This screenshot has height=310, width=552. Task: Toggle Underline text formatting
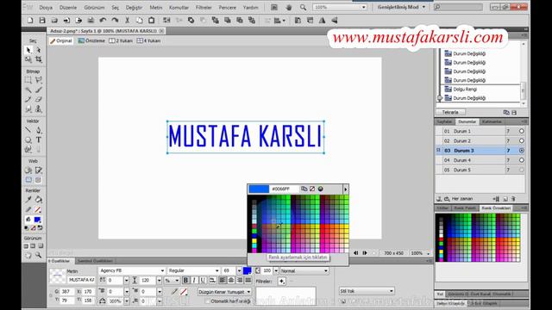[203, 280]
